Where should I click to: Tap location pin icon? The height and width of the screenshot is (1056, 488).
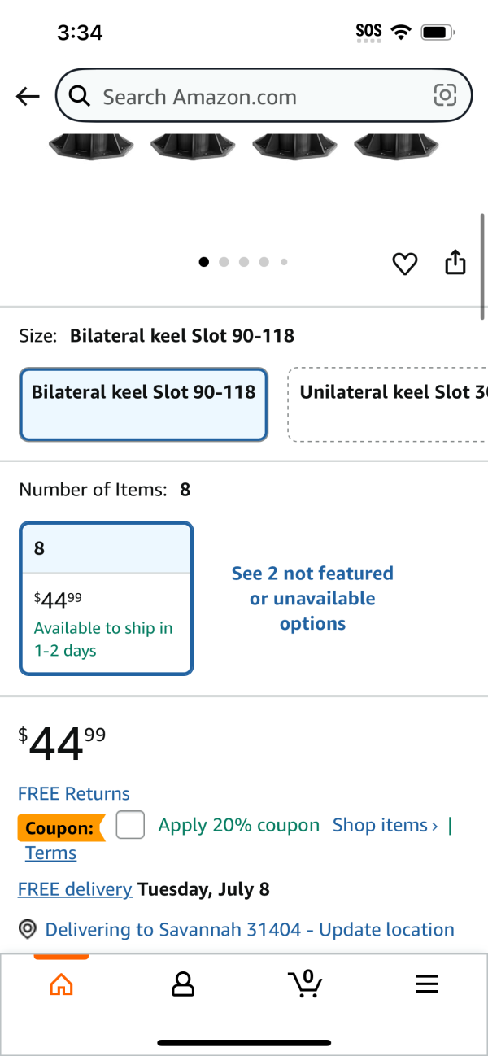(x=28, y=929)
